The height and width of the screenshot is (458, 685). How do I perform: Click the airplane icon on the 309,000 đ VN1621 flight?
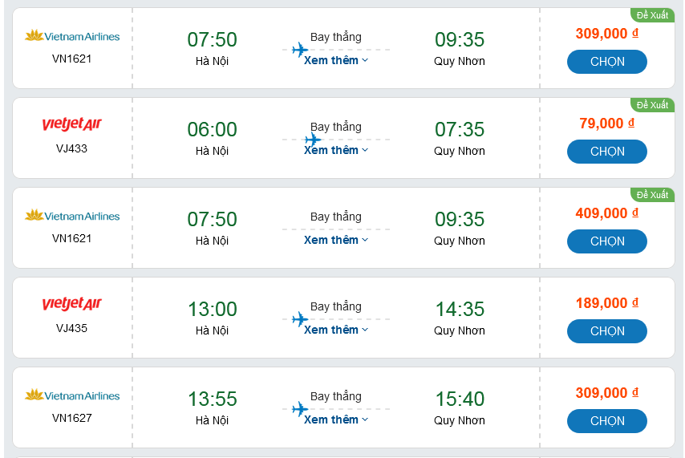click(300, 50)
